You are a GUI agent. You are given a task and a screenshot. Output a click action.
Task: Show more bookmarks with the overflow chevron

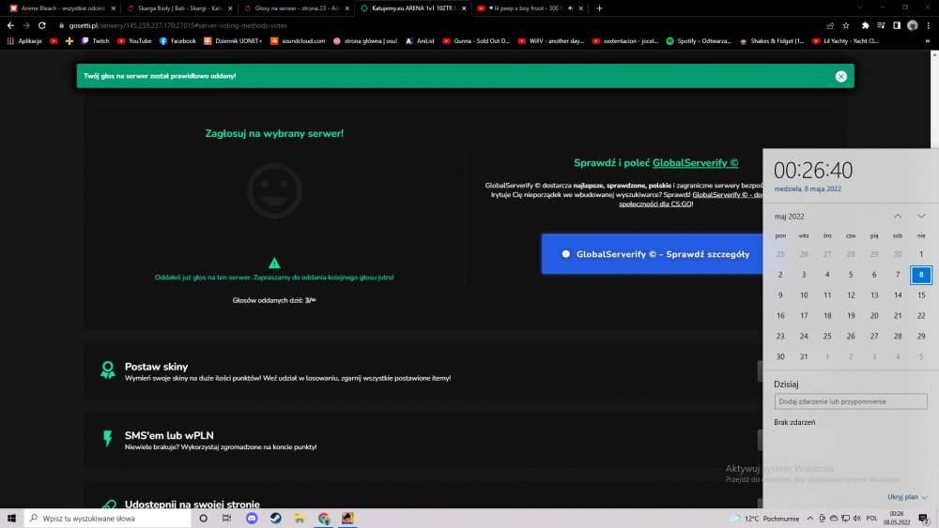pyautogui.click(x=928, y=41)
